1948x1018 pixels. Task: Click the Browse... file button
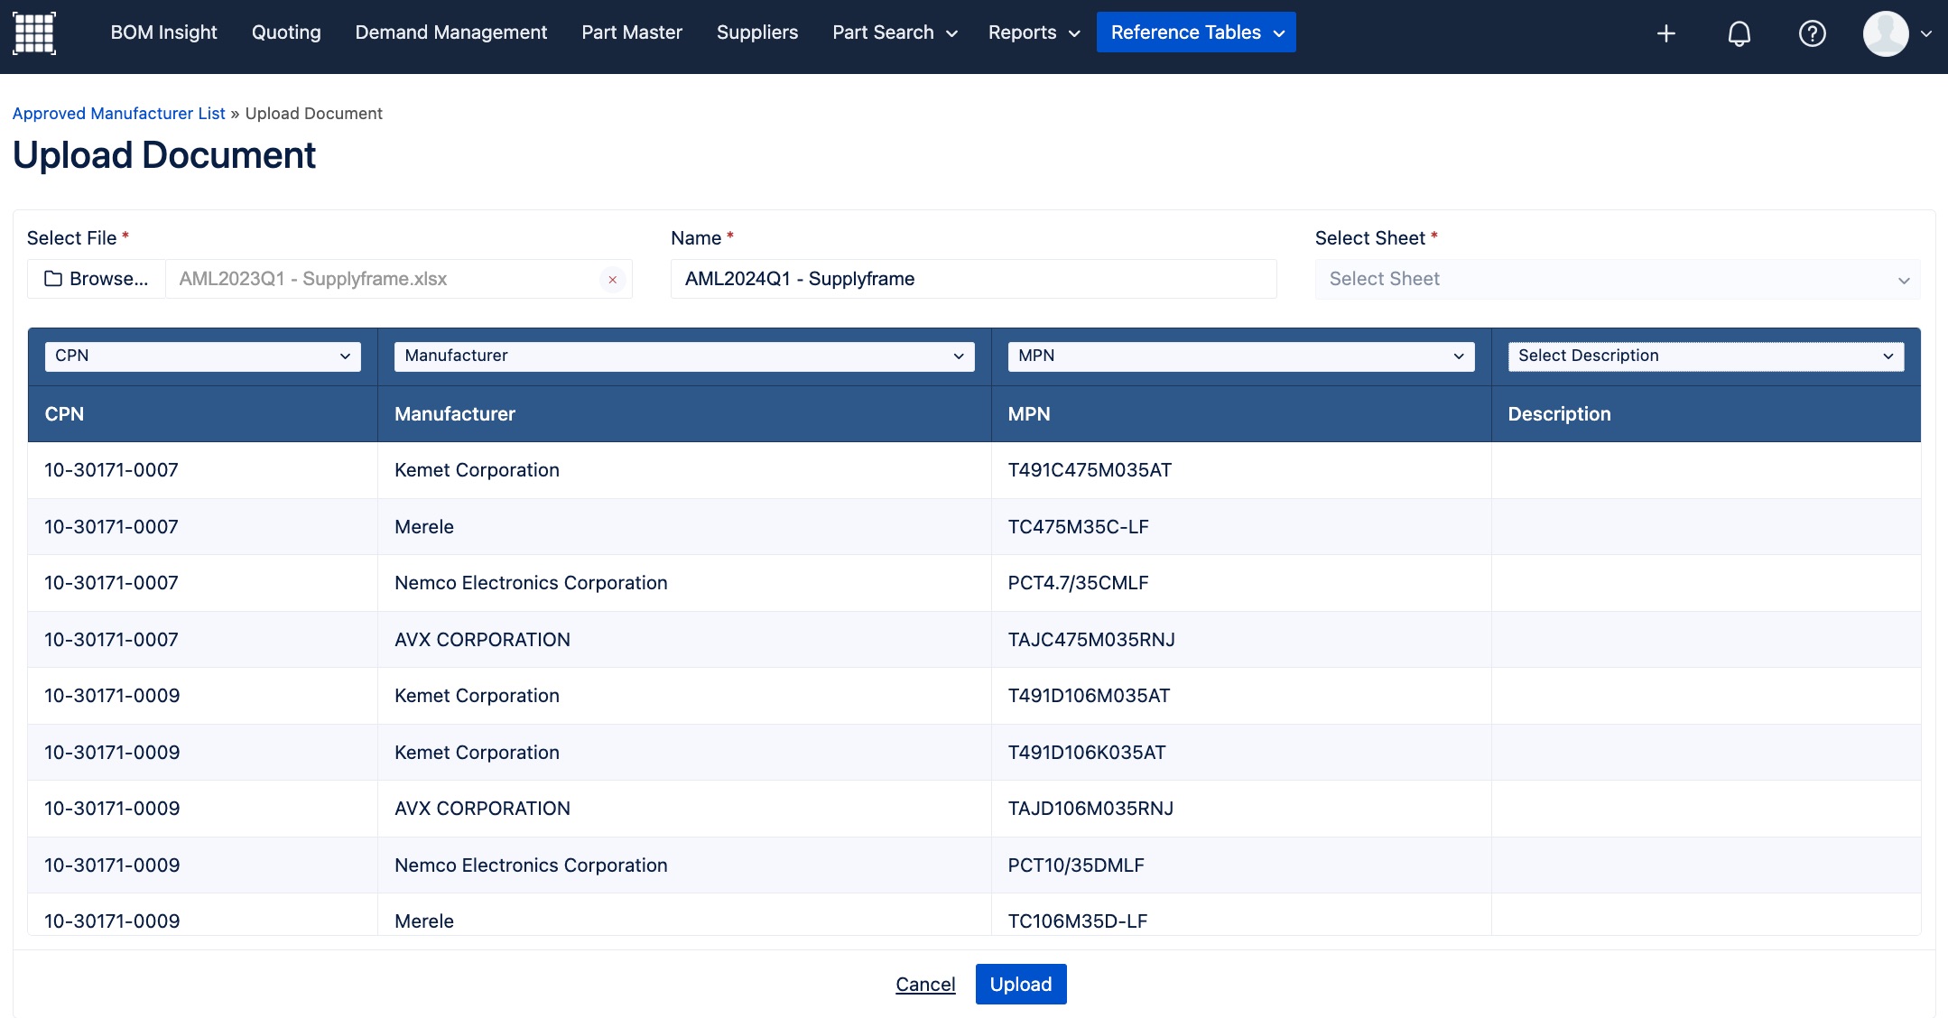(97, 279)
